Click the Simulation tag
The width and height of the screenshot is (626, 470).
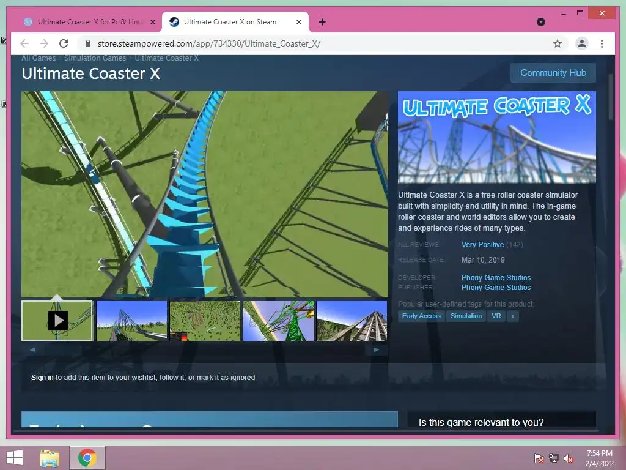[x=466, y=316]
